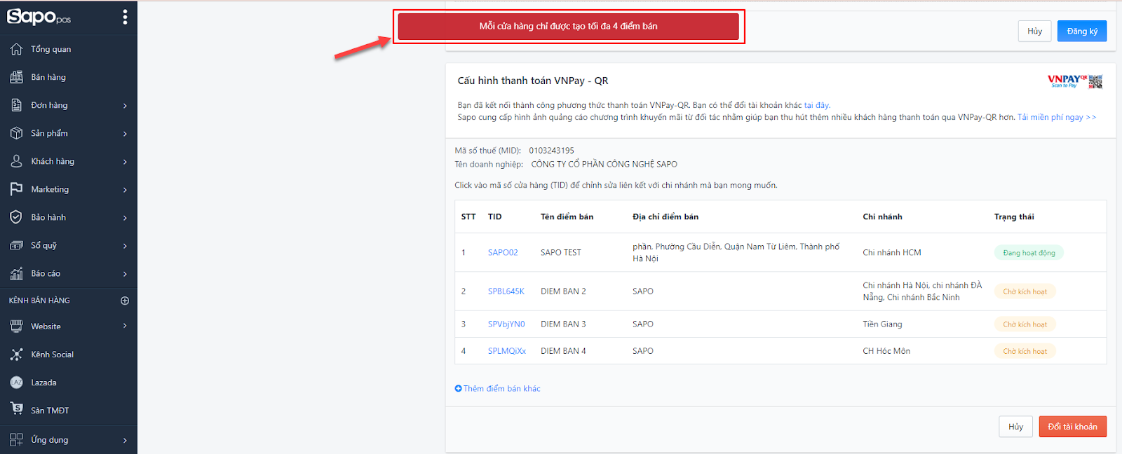
Task: Expand the Báo cáo submenu chevron
Action: pos(126,274)
